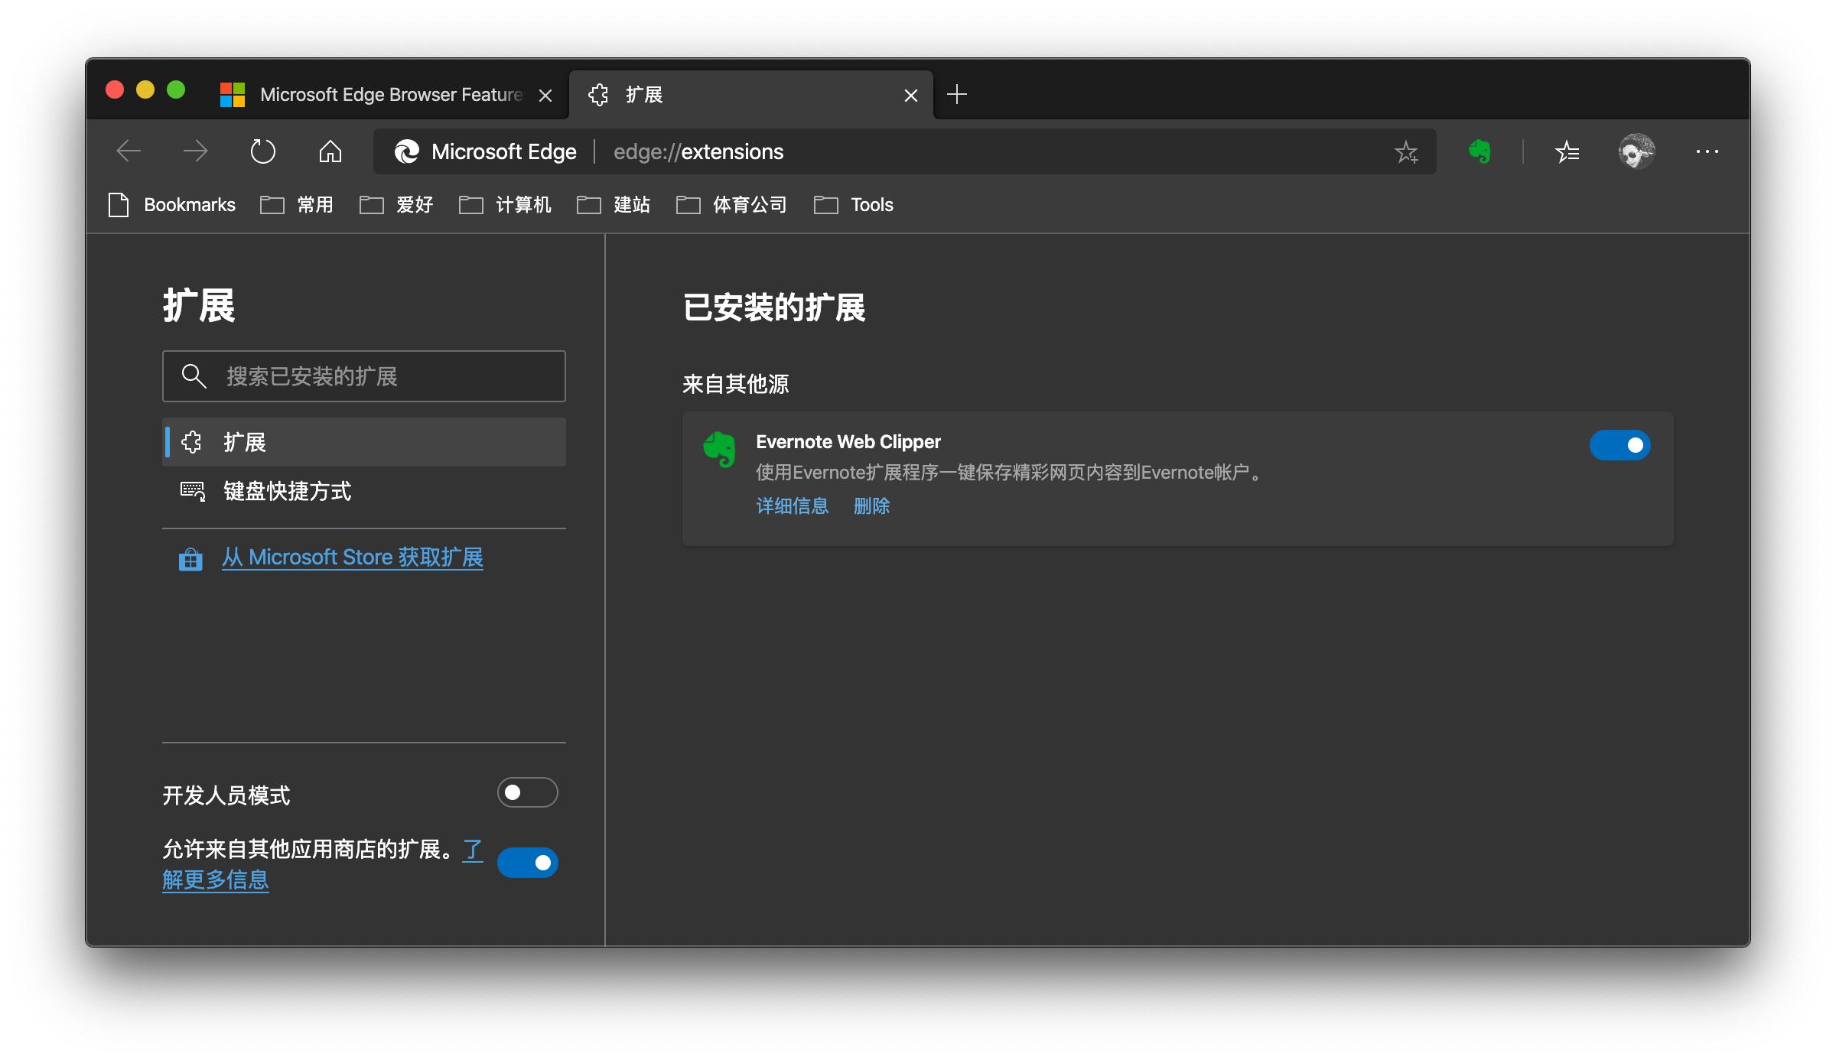The height and width of the screenshot is (1060, 1836).
Task: Disable the Evernote Web Clipper extension toggle
Action: pos(1620,444)
